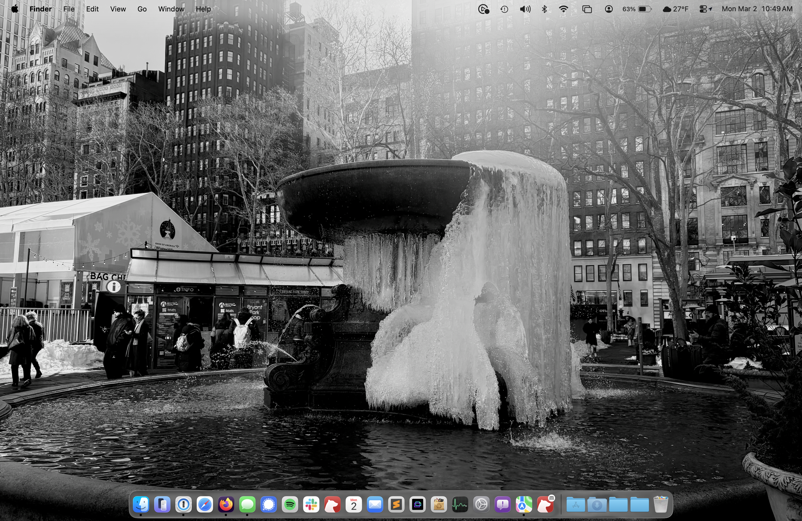
Task: Expand the Downloads folder stack
Action: 597,505
